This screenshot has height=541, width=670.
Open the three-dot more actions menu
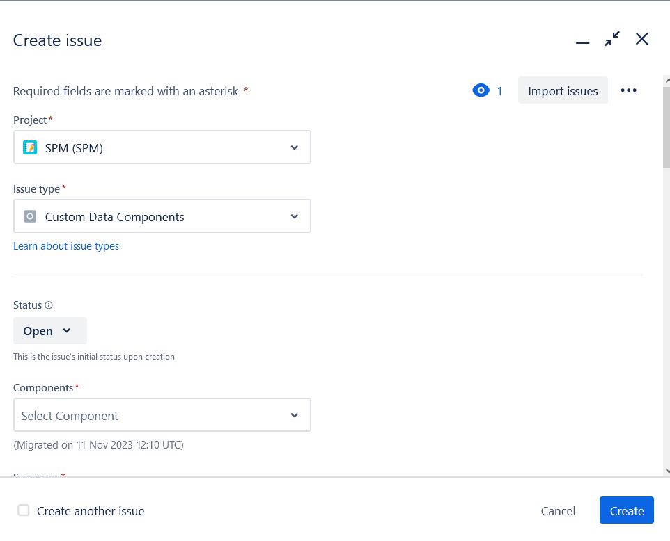tap(628, 90)
